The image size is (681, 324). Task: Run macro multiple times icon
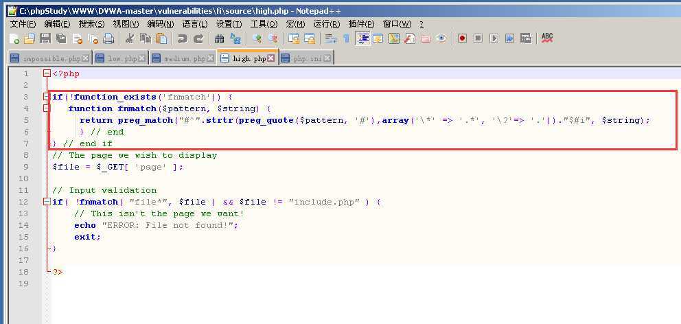coord(510,38)
